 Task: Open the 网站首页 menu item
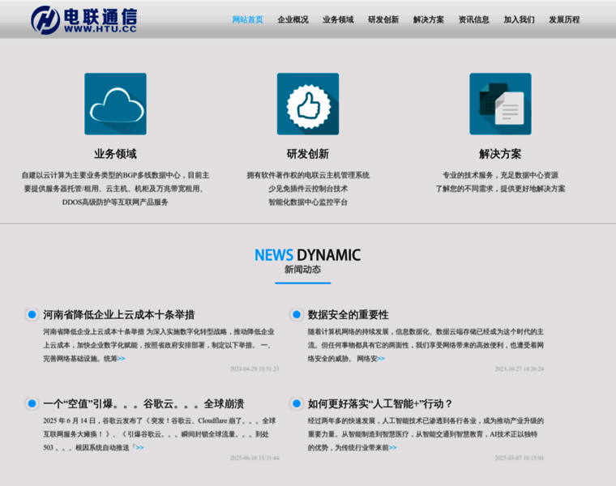click(x=247, y=19)
